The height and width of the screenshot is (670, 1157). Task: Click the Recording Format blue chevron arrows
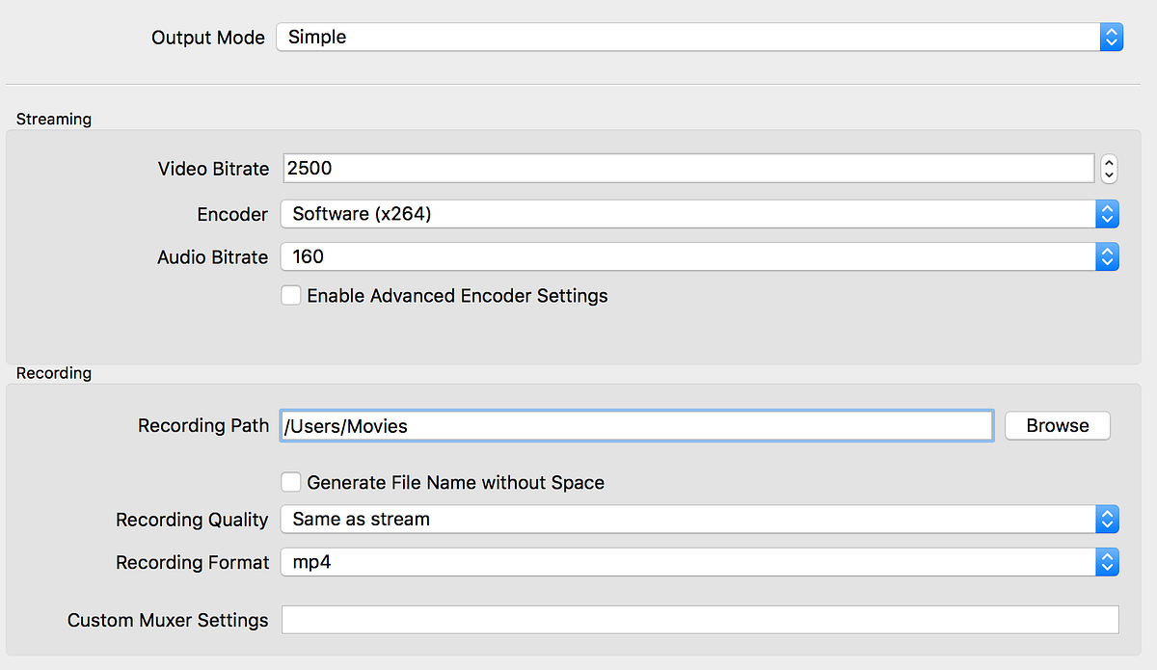click(1107, 562)
